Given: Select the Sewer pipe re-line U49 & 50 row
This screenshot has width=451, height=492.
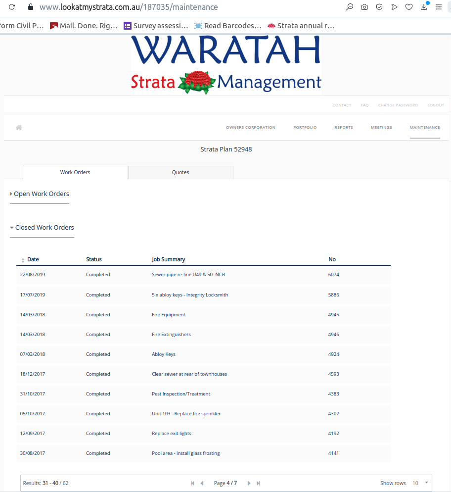Looking at the screenshot, I should pos(203,275).
